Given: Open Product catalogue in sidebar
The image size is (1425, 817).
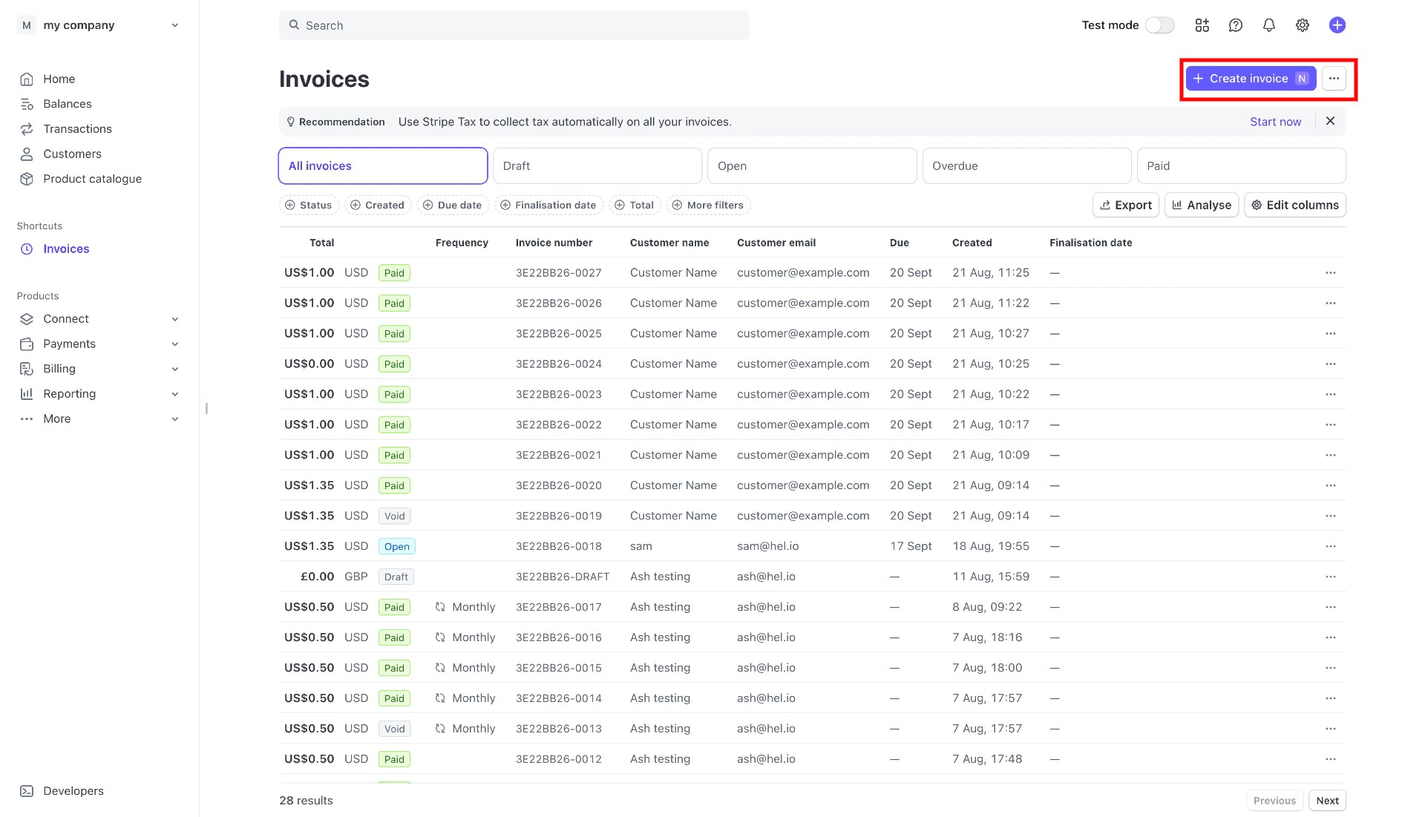Looking at the screenshot, I should (x=92, y=179).
